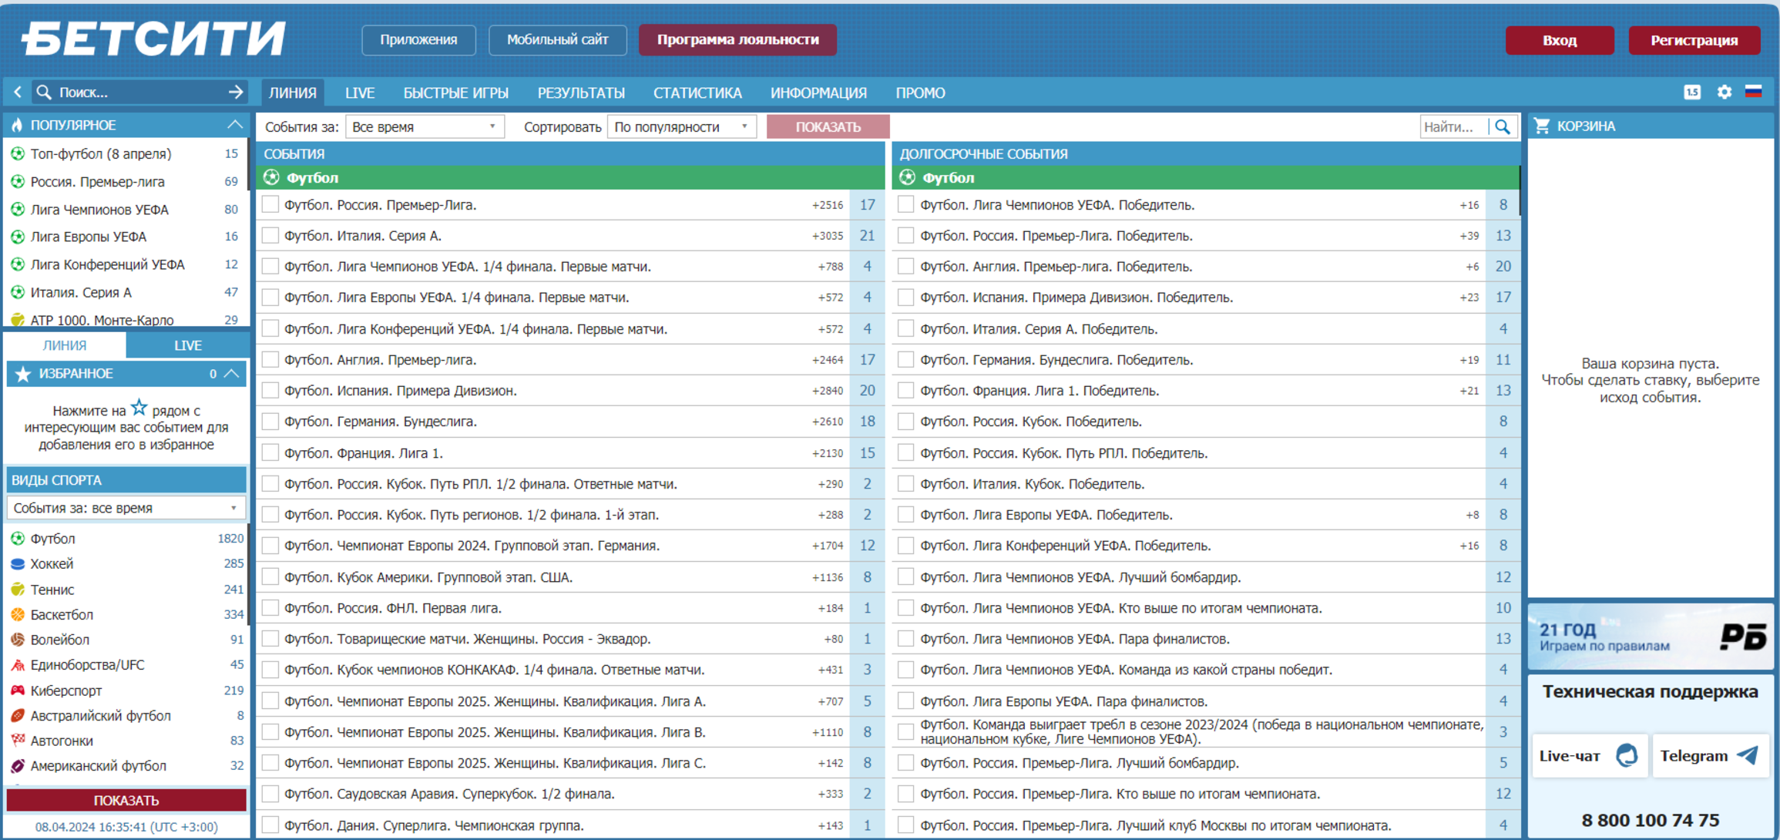This screenshot has width=1780, height=840.
Task: Click the forward arrow in the search bar
Action: point(236,92)
